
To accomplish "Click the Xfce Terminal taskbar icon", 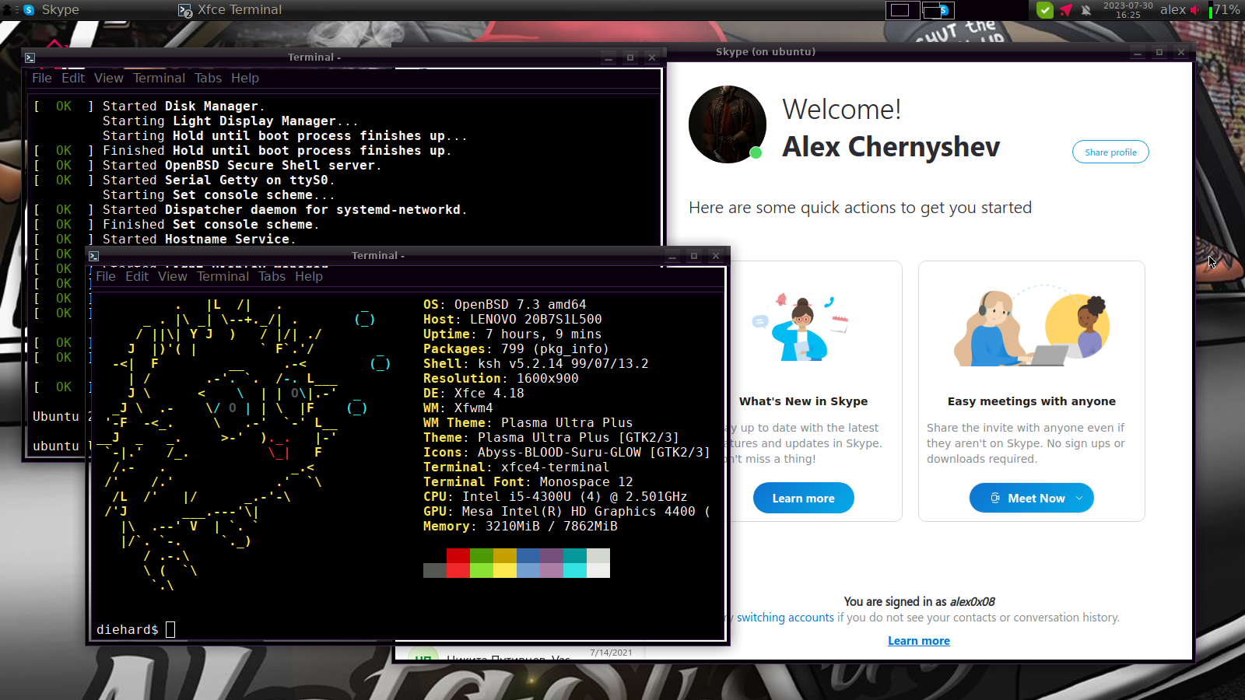I will tap(185, 10).
